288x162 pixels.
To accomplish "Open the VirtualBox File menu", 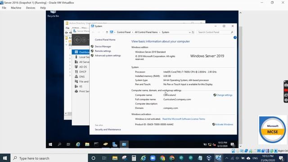I will point(4,8).
